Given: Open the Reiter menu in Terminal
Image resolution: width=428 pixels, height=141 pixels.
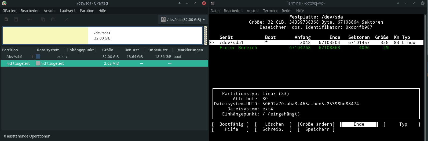Looking at the screenshot, I should (287, 11).
